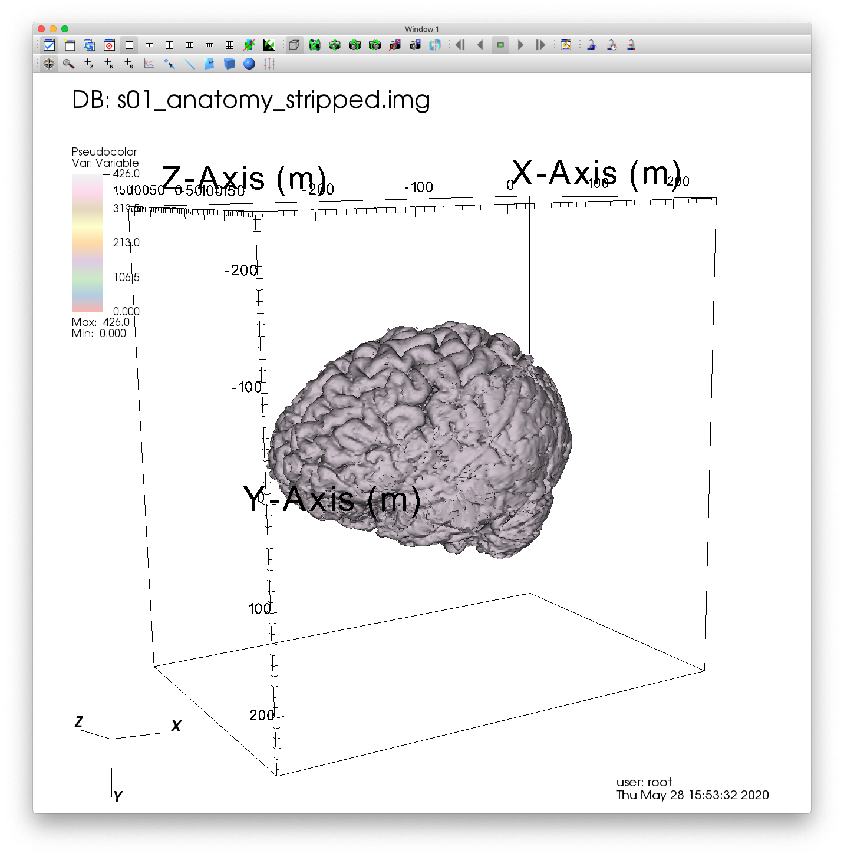Step animation one frame backward
The image size is (844, 857).
pyautogui.click(x=460, y=45)
